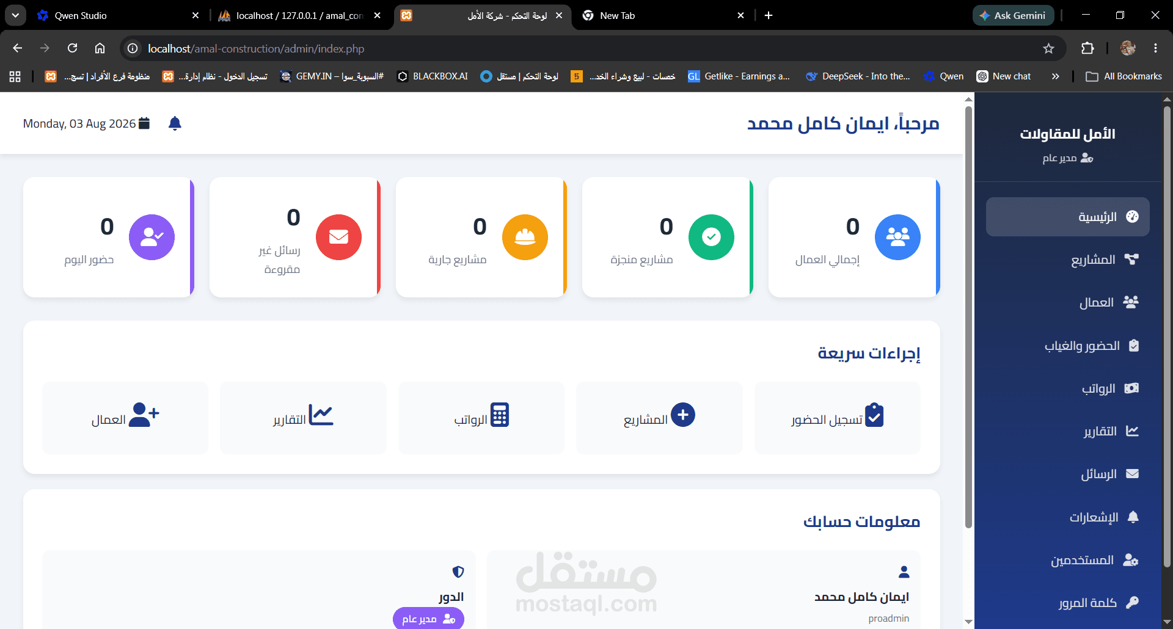Reload the page with refresh icon
Image resolution: width=1173 pixels, height=629 pixels.
(72, 48)
